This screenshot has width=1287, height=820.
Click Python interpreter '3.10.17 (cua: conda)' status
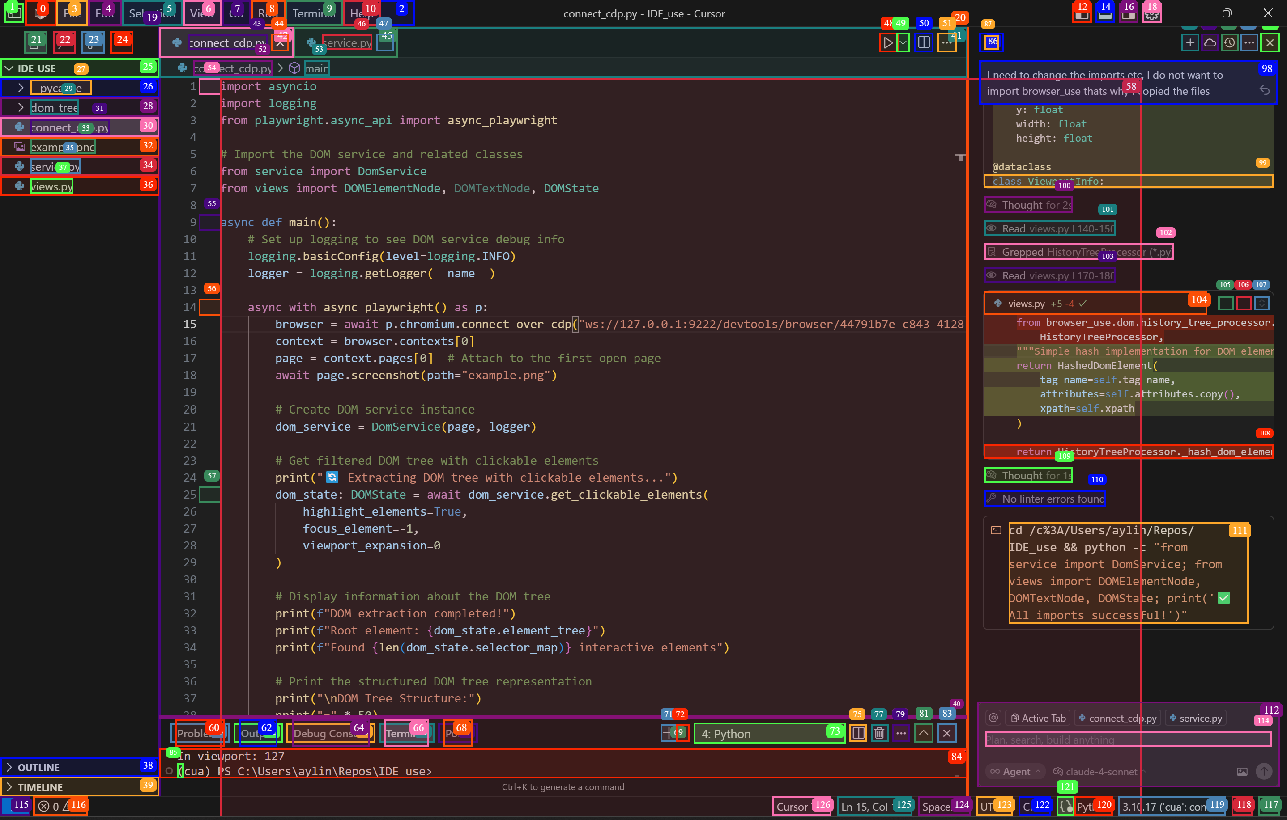pos(1172,806)
